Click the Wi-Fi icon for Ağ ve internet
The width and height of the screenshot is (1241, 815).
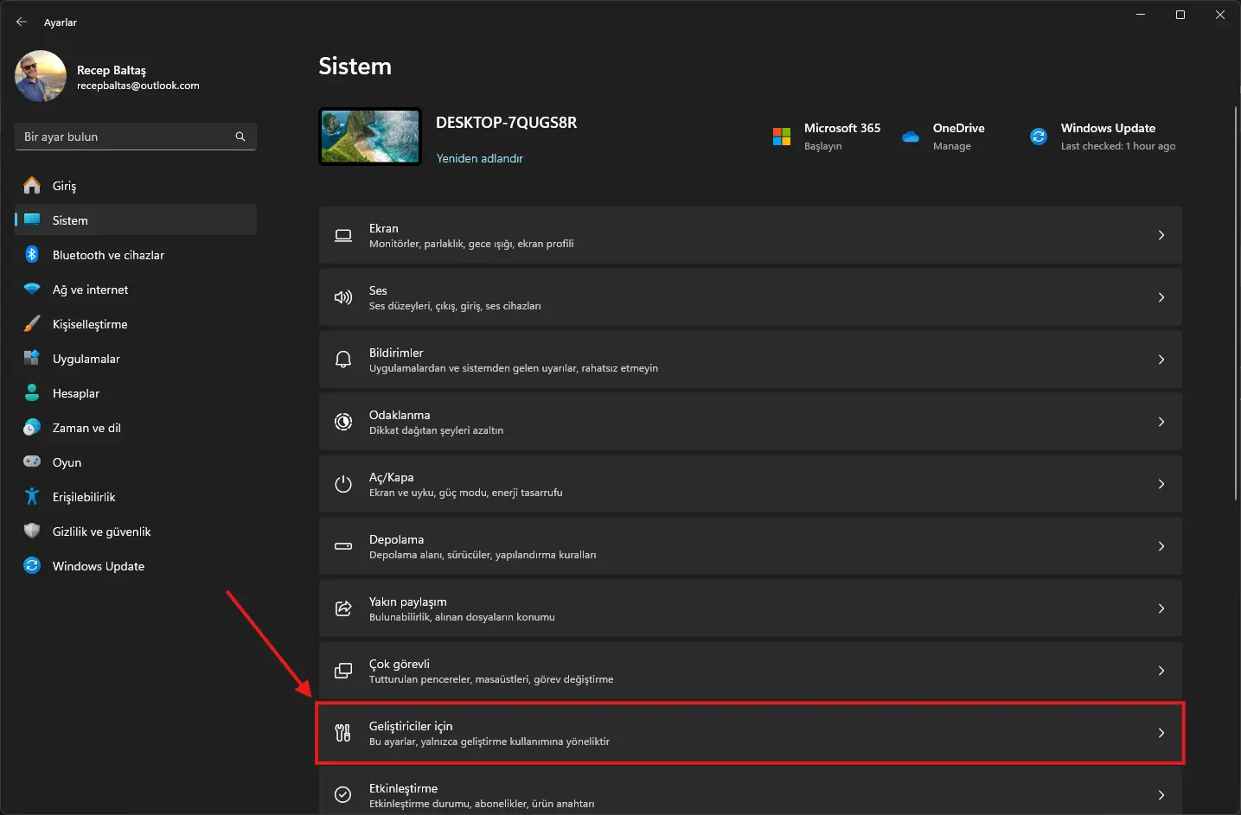(32, 289)
